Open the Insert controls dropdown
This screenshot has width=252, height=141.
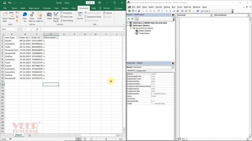tap(49, 17)
